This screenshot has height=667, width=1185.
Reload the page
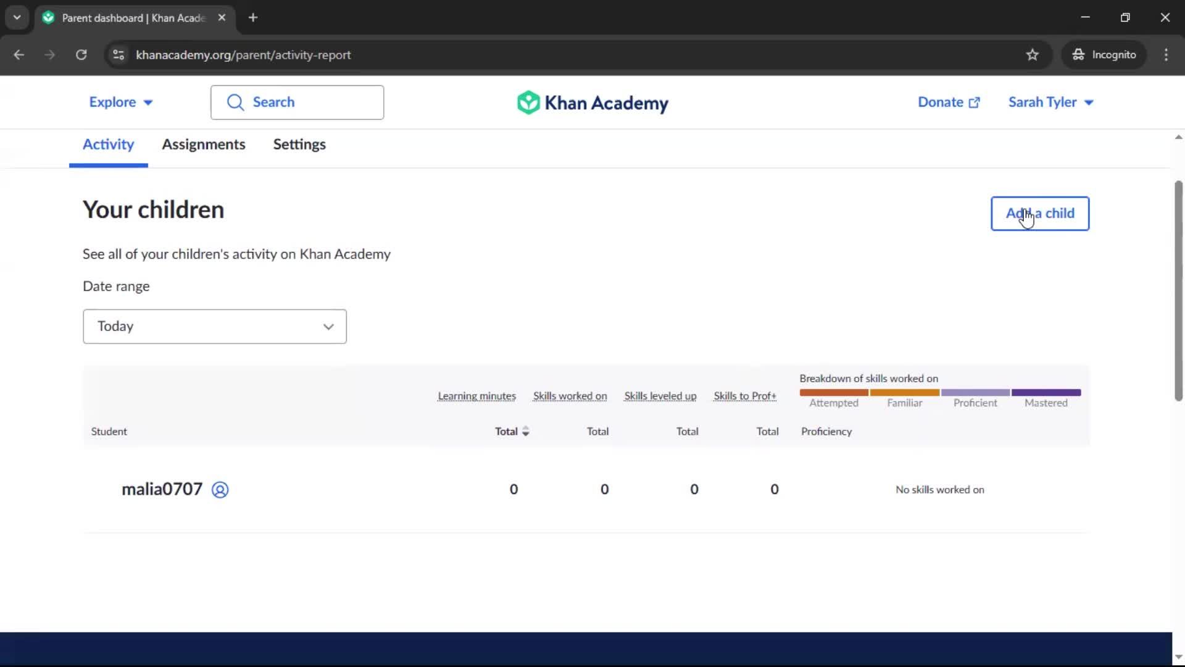click(x=81, y=55)
